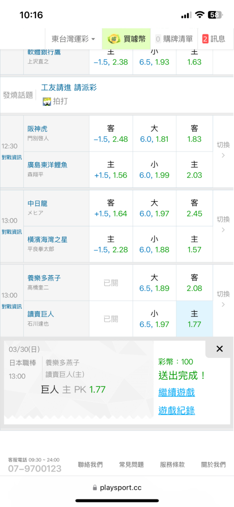Tap the Wi-Fi icon in status bar
Viewport: 234px width, 507px height.
click(200, 15)
